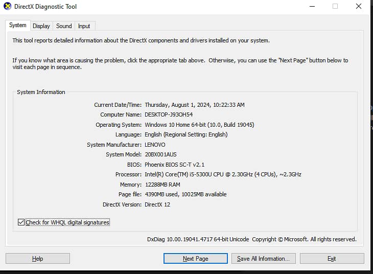Click the system model 20BX001AUS text

pyautogui.click(x=161, y=154)
